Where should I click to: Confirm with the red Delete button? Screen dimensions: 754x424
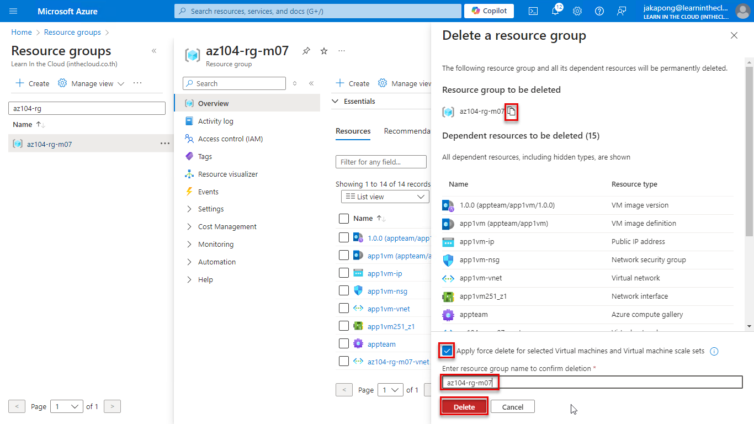tap(464, 407)
